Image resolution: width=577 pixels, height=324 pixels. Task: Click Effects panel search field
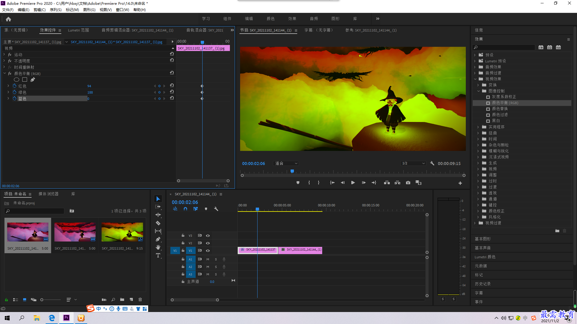(504, 47)
